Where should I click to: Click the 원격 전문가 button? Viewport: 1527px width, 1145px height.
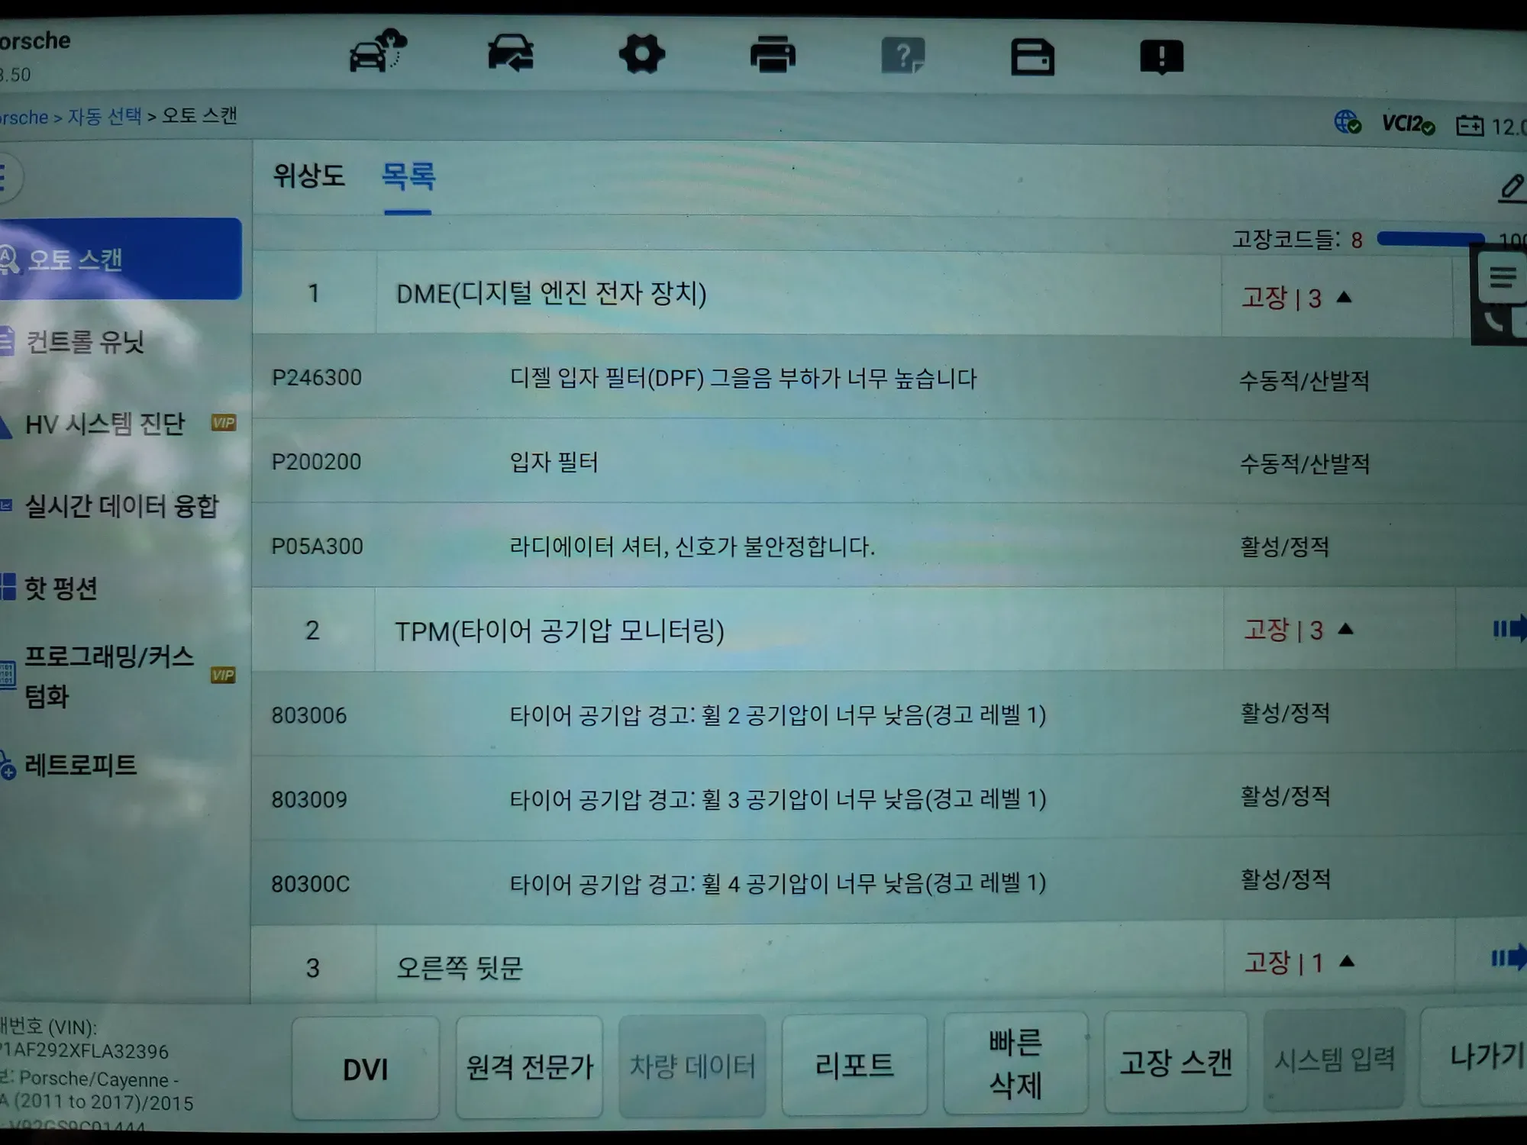[529, 1066]
